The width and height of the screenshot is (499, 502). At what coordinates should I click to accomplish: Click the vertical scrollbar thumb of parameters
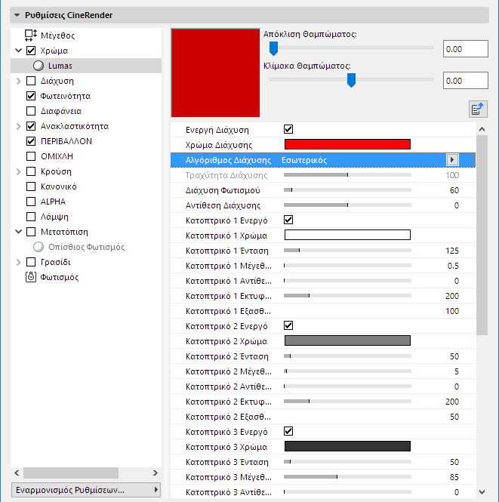coord(482,235)
